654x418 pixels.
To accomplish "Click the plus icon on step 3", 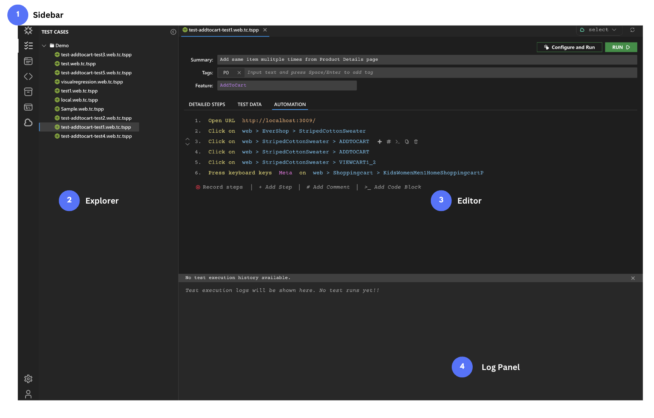I will [379, 142].
